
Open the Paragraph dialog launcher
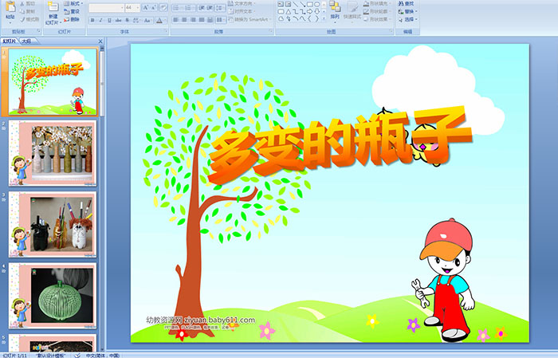[x=271, y=31]
